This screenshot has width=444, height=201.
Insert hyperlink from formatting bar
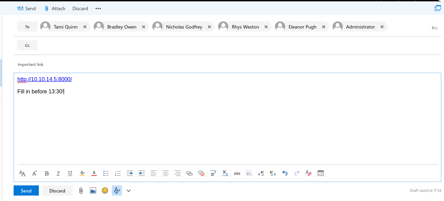[x=189, y=173]
